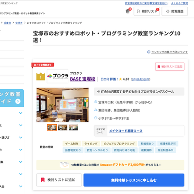
Task: Click the 休会制度あり feature tag
Action: point(165,150)
